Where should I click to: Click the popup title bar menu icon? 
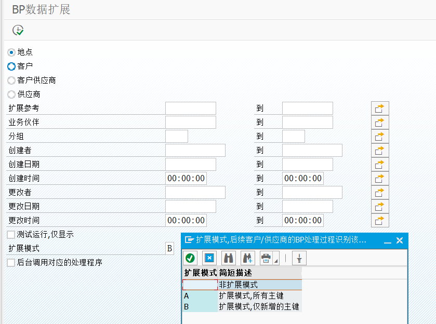[x=189, y=239]
